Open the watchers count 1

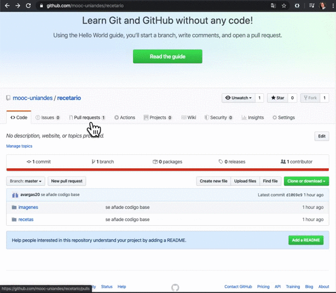coord(259,98)
